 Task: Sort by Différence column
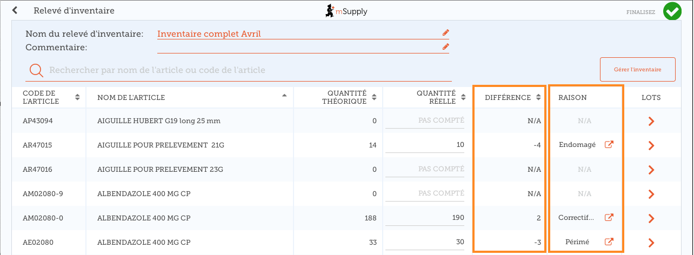coord(538,97)
